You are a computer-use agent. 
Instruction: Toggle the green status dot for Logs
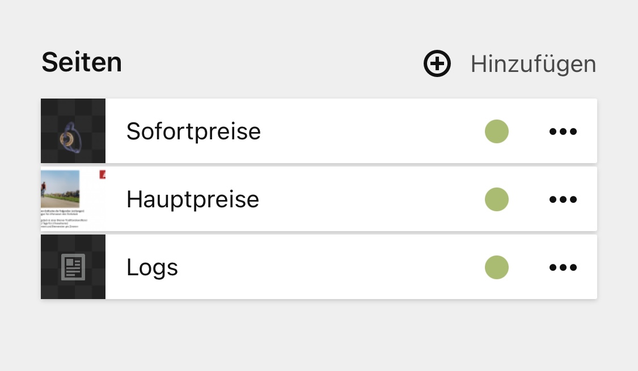497,267
